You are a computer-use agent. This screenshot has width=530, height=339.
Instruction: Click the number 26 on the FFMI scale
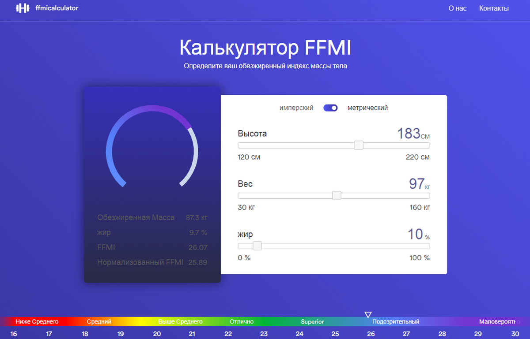[x=371, y=334]
